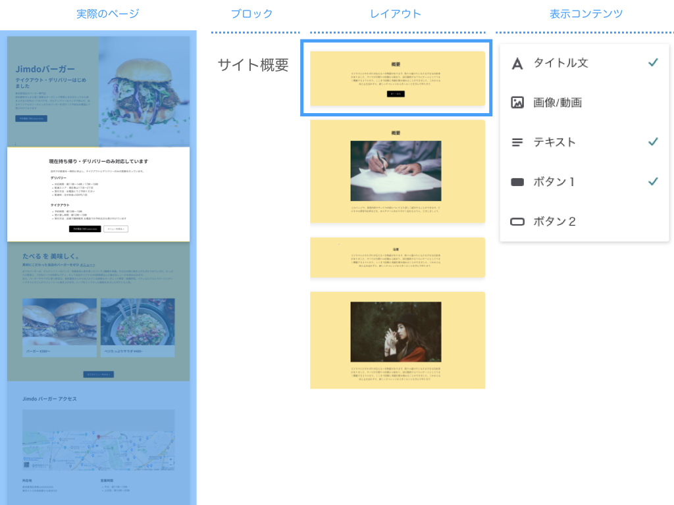Select the ブロック column heading
Viewport: 674px width, 505px height.
(x=252, y=14)
